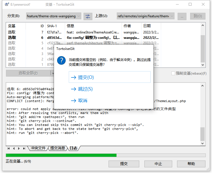Viewport: 212px width, 173px height.
Task: Click the ID column header
Action: point(36,26)
